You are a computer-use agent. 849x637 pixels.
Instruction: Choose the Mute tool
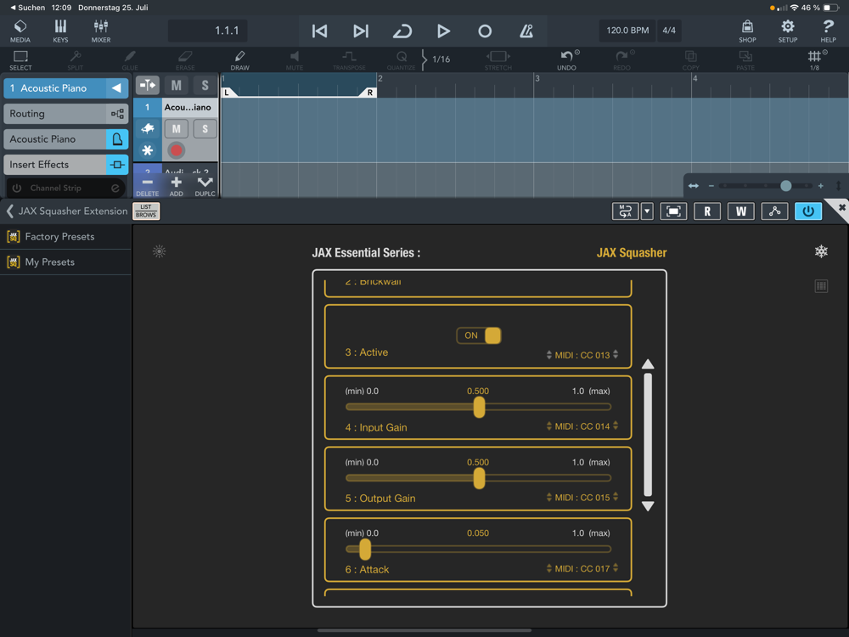tap(295, 60)
